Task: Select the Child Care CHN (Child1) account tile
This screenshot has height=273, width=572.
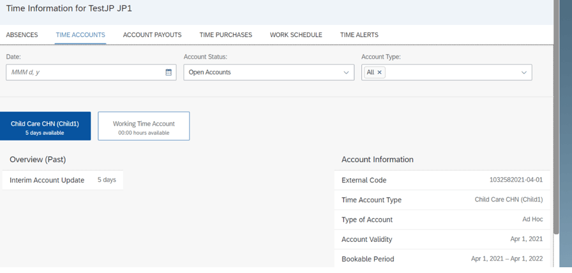Action: click(45, 126)
